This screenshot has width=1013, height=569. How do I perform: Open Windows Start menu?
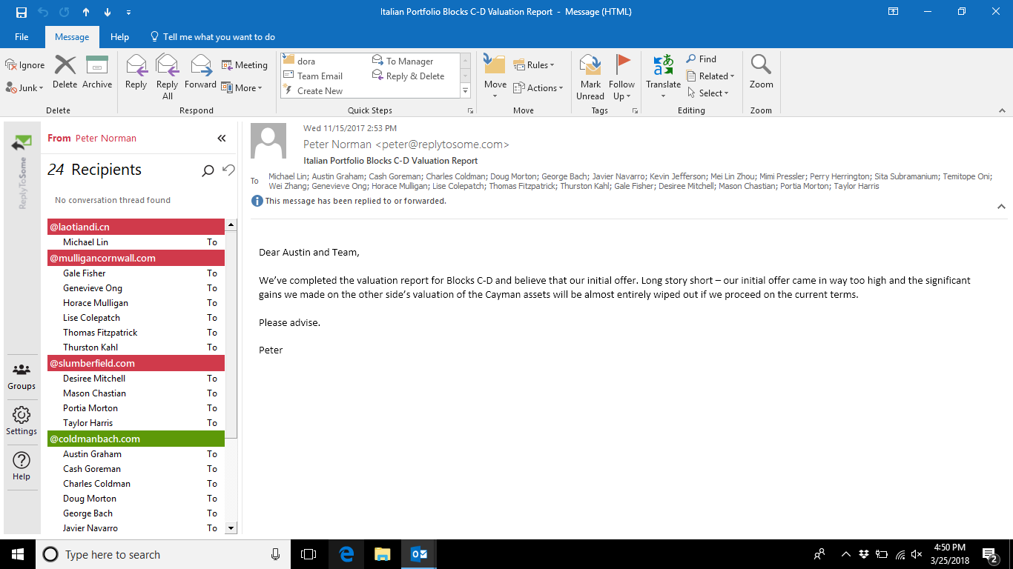18,554
